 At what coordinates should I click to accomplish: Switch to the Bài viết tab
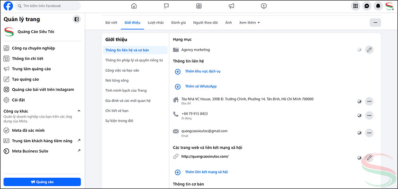tap(111, 22)
